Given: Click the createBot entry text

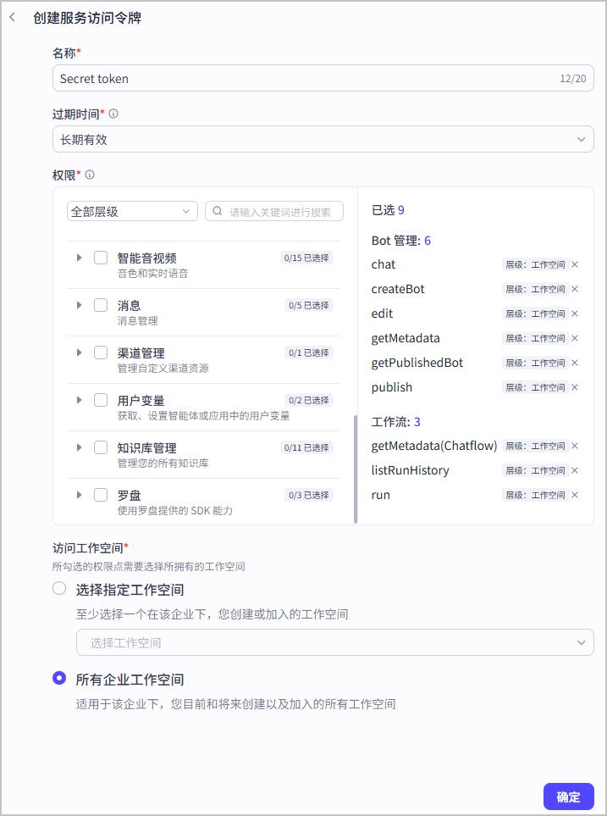Looking at the screenshot, I should pyautogui.click(x=398, y=289).
